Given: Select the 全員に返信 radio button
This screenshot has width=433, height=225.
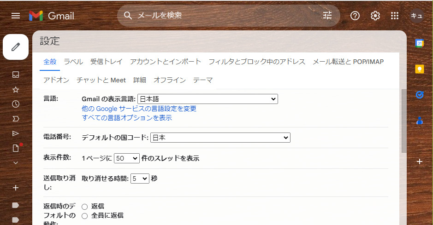Looking at the screenshot, I should [x=84, y=216].
